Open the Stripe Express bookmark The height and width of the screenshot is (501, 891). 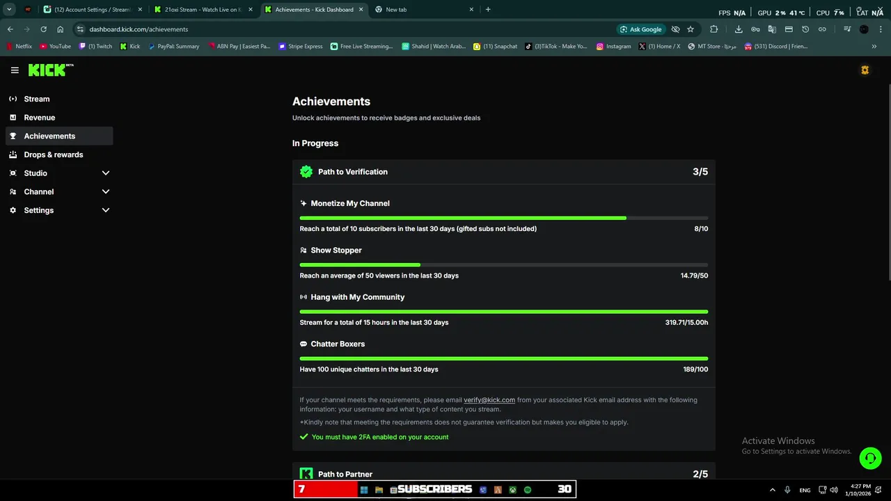coord(301,47)
